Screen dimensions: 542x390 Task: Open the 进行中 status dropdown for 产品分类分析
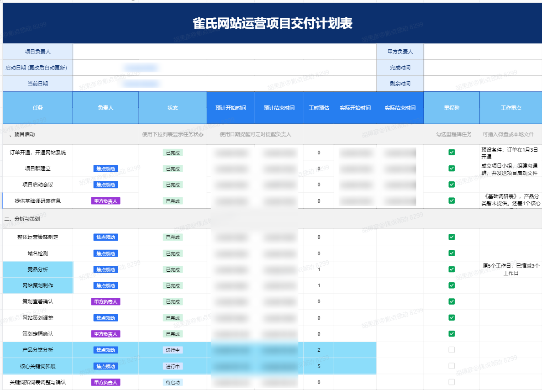point(172,350)
